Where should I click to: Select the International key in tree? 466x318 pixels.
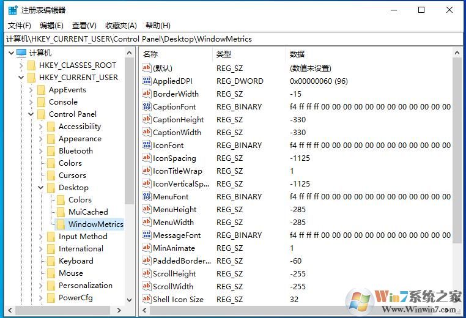point(81,249)
